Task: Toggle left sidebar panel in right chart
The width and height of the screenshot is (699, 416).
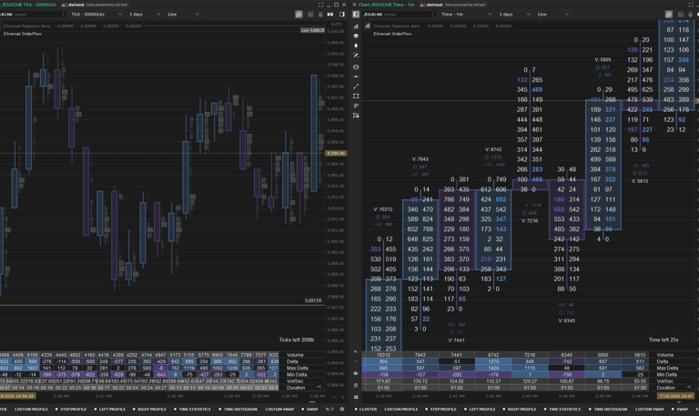Action: point(356,15)
